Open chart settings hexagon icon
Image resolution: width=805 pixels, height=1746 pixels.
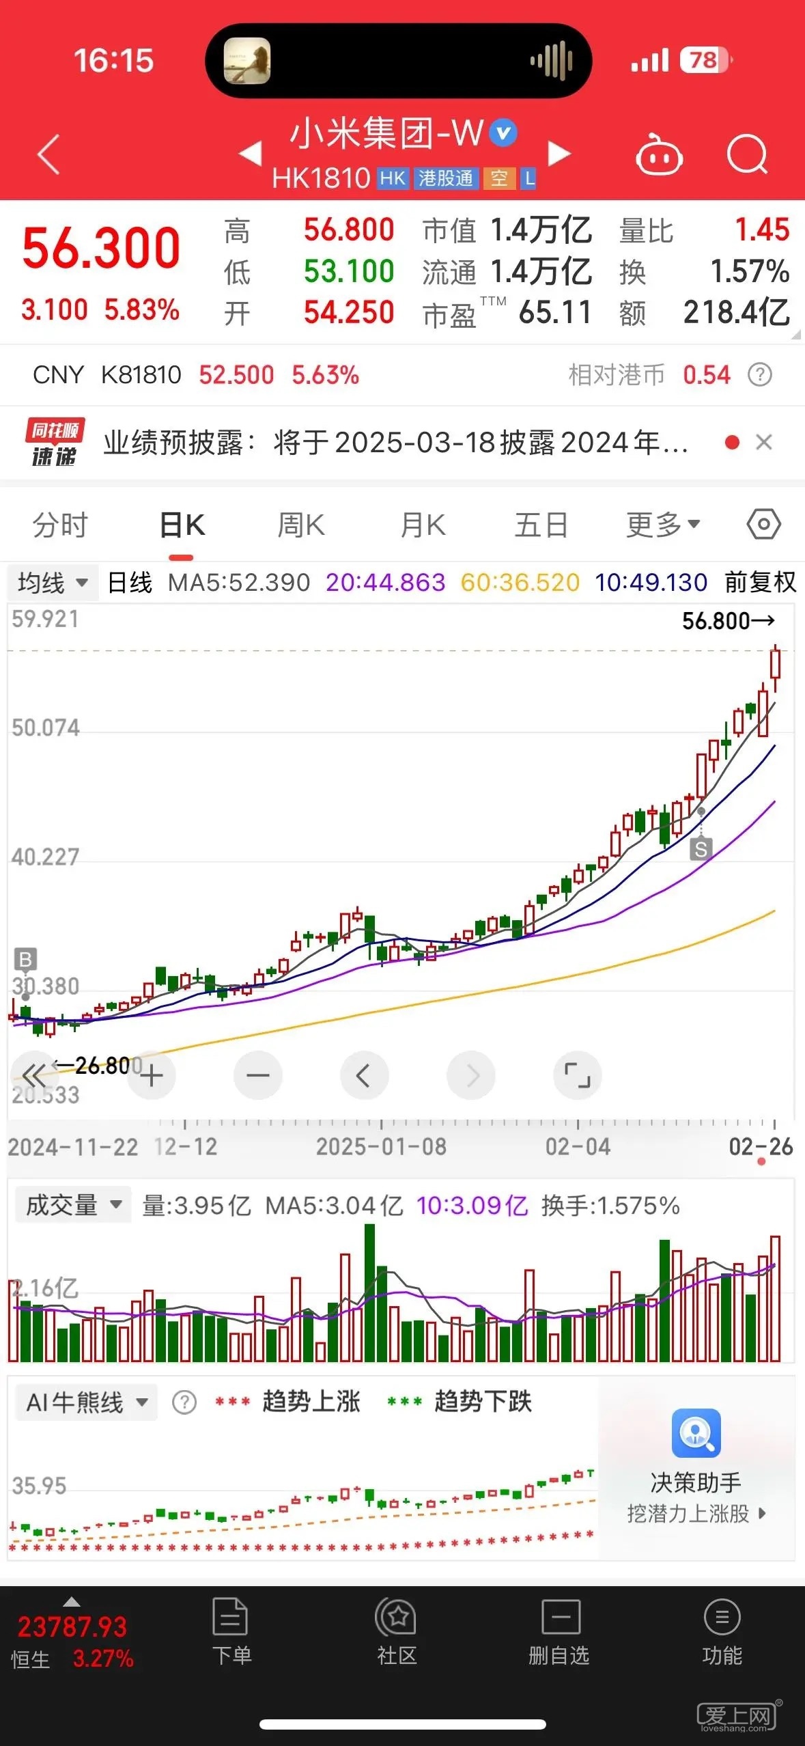pos(763,525)
